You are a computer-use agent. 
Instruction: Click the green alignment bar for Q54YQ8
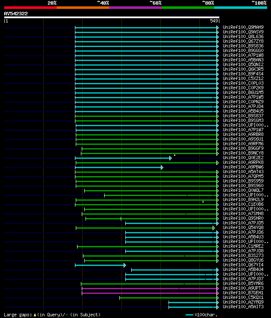[144, 228]
